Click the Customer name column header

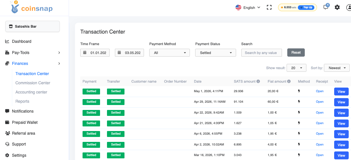pos(144,81)
